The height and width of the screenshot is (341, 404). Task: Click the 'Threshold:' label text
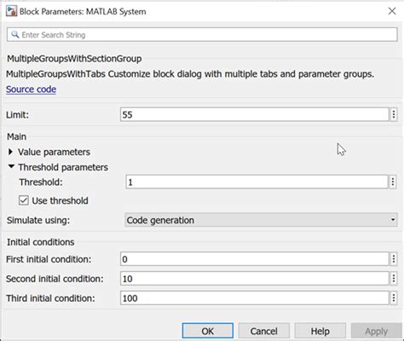coord(41,182)
